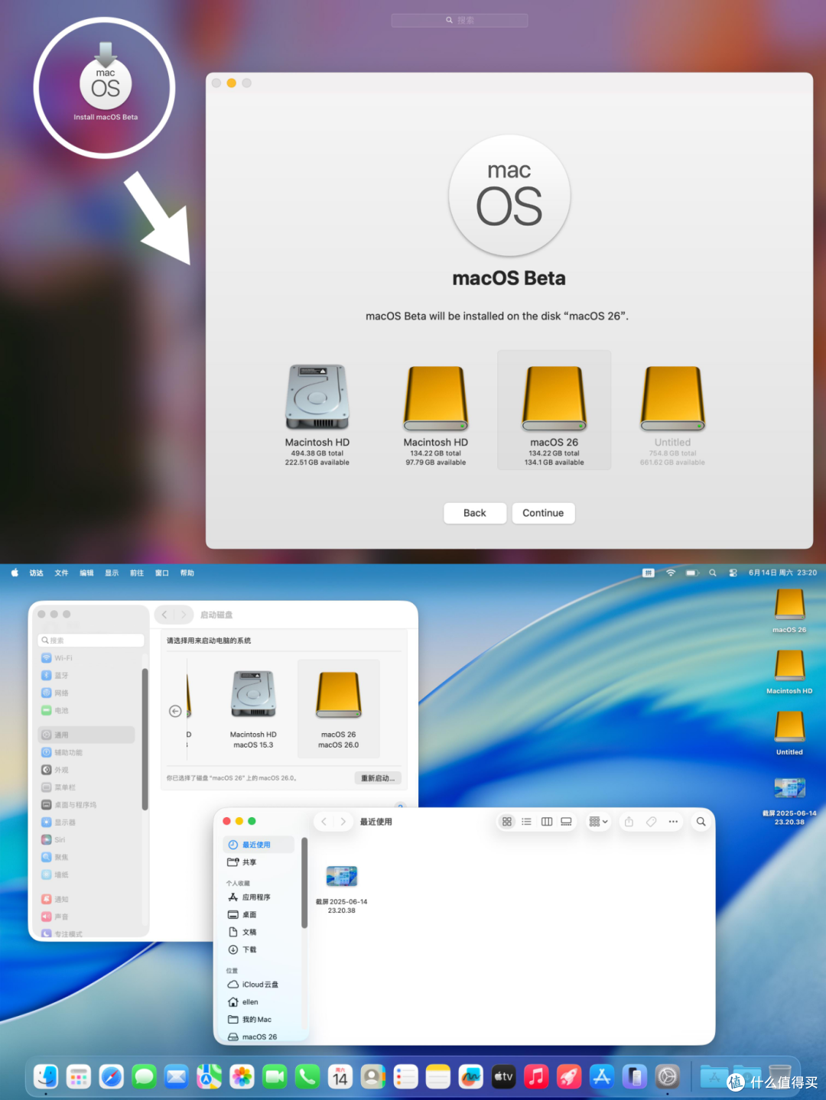
Task: Switch Finder to icon view
Action: [x=507, y=822]
